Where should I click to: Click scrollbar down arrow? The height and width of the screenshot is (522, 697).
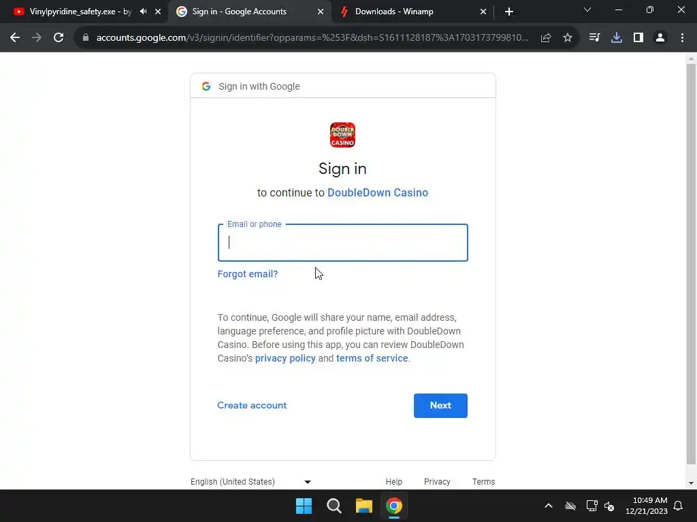pos(691,483)
